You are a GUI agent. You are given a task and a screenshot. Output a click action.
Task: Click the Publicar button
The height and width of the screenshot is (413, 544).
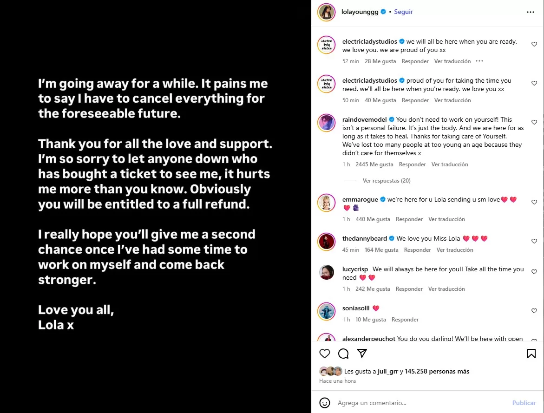524,403
